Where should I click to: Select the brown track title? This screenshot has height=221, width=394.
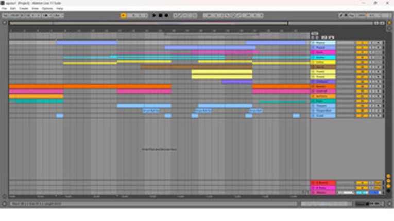[323, 67]
